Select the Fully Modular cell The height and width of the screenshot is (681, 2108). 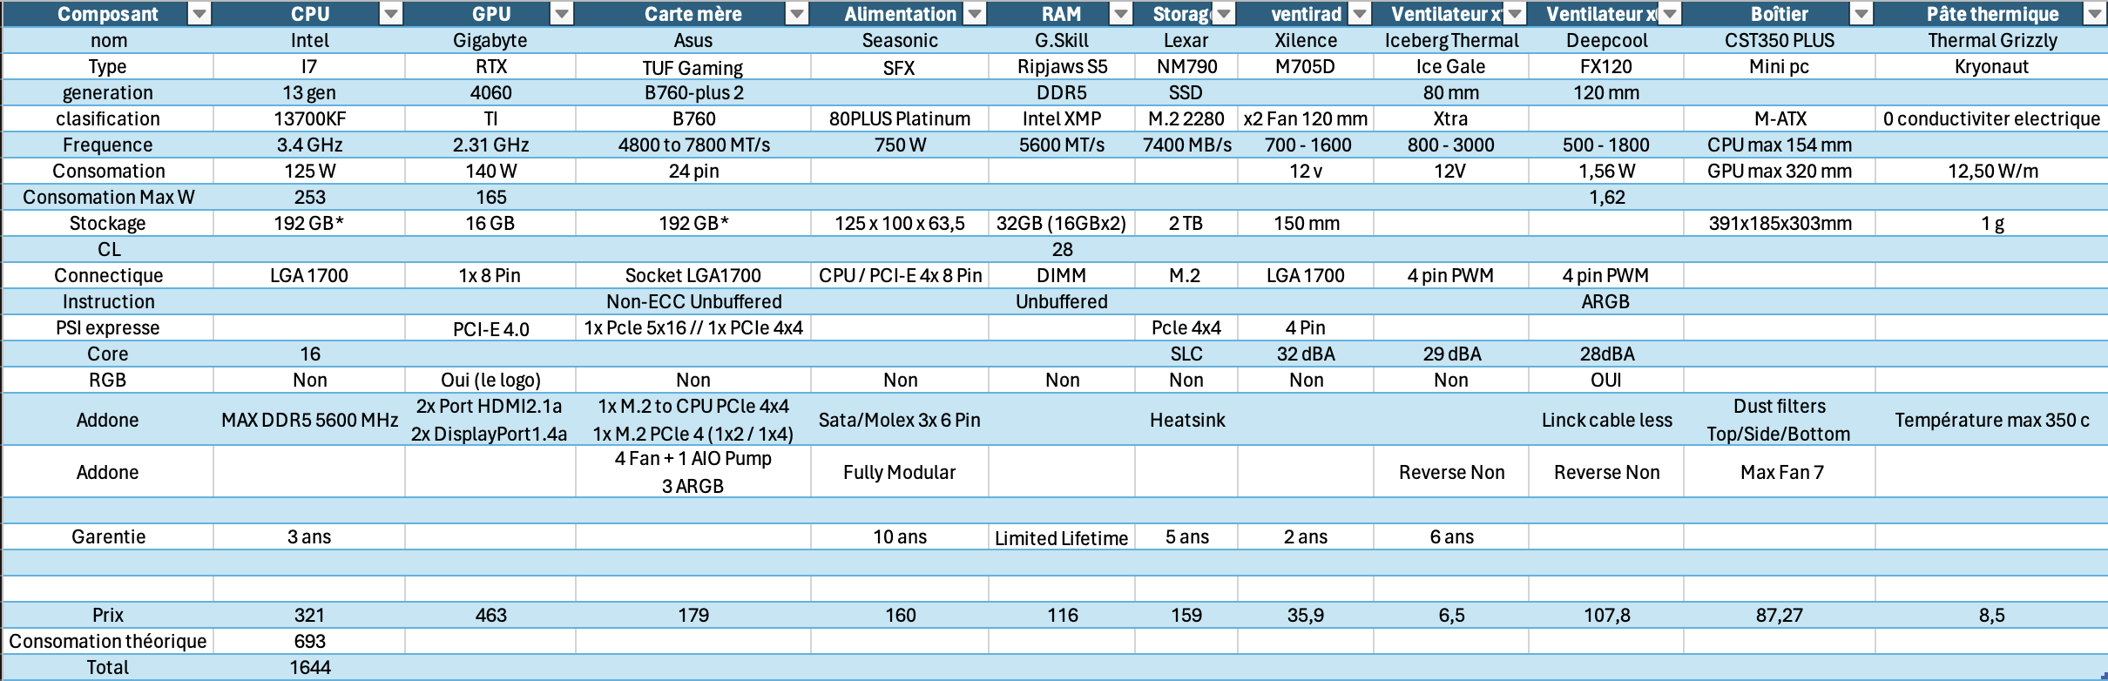click(x=899, y=472)
